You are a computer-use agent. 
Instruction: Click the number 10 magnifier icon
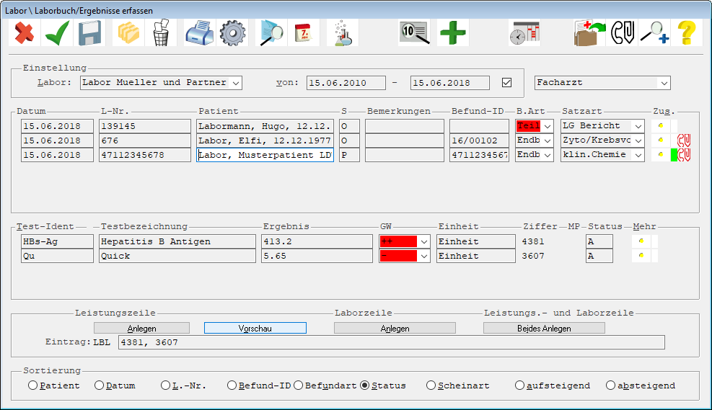414,32
